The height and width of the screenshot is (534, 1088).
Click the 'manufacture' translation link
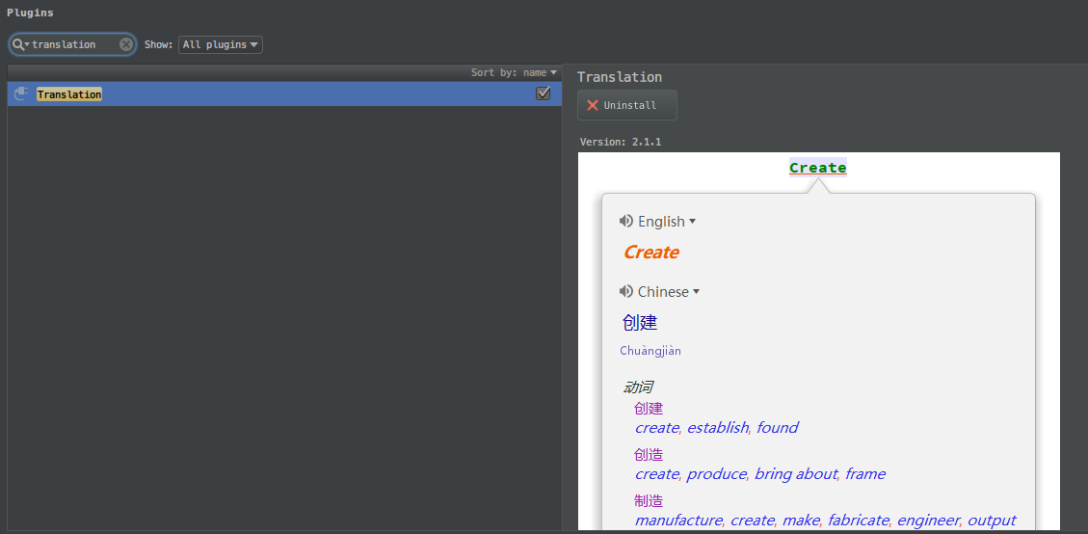pos(677,521)
